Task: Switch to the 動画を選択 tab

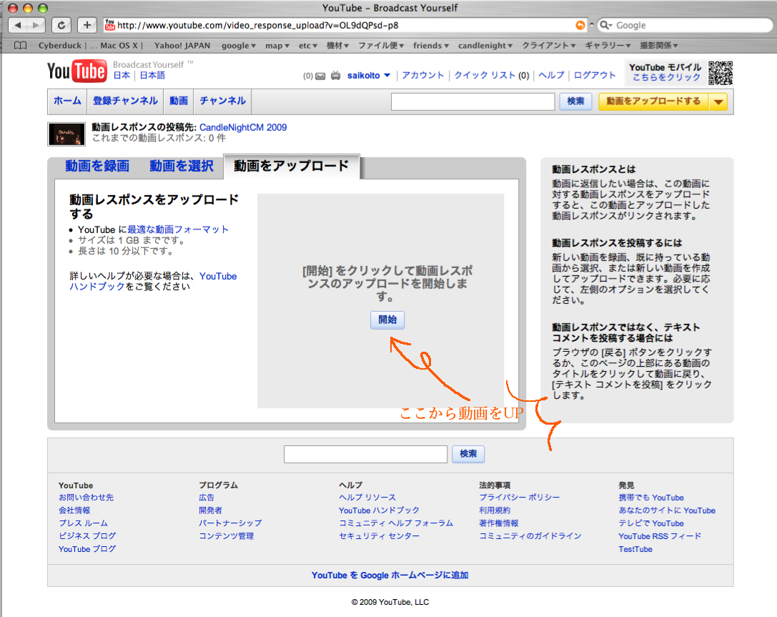Action: click(x=182, y=166)
